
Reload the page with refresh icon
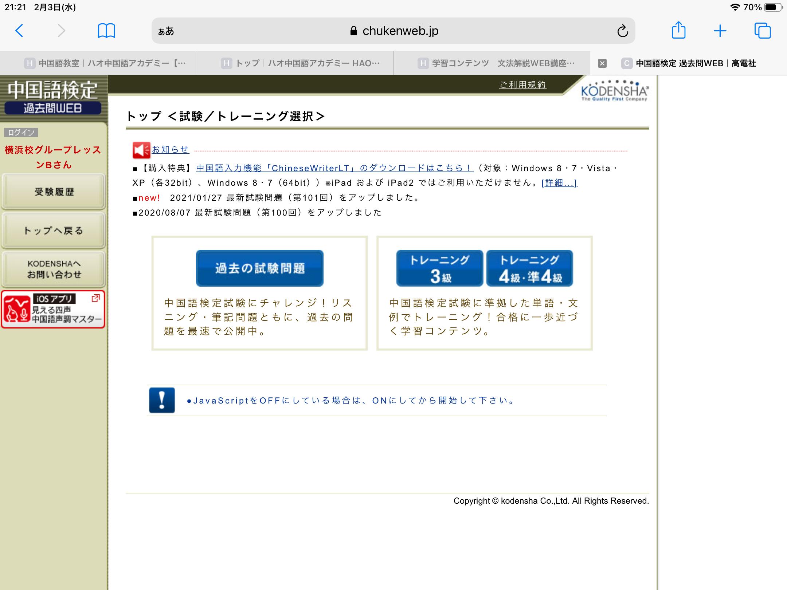[x=622, y=31]
